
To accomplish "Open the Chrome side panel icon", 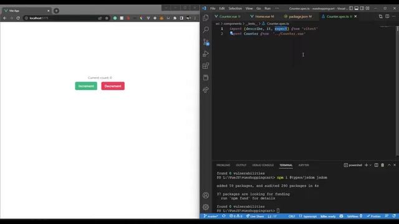I will (181, 18).
